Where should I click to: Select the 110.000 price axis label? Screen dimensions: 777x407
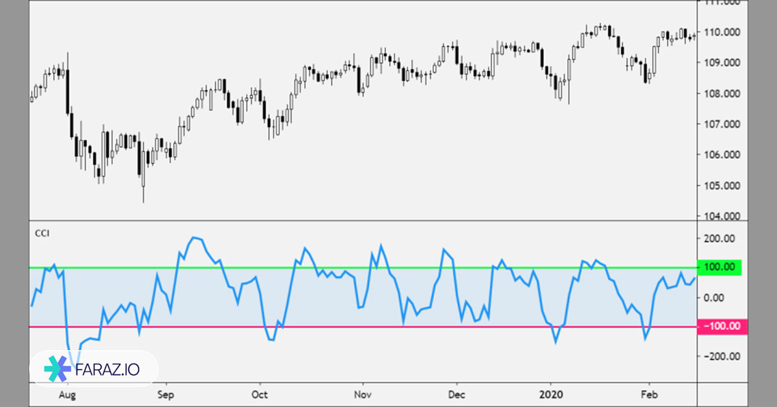pyautogui.click(x=721, y=32)
